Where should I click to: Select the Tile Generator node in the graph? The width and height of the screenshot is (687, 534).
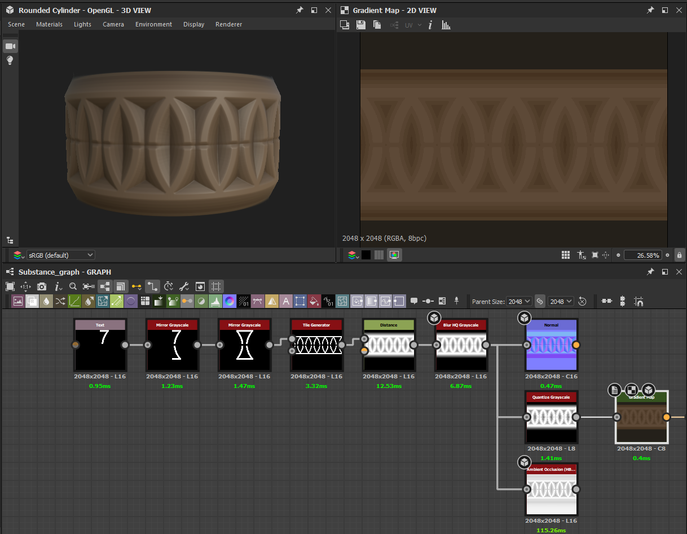(x=316, y=345)
